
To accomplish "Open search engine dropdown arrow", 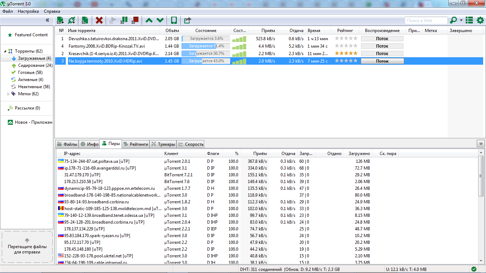I will [461, 20].
